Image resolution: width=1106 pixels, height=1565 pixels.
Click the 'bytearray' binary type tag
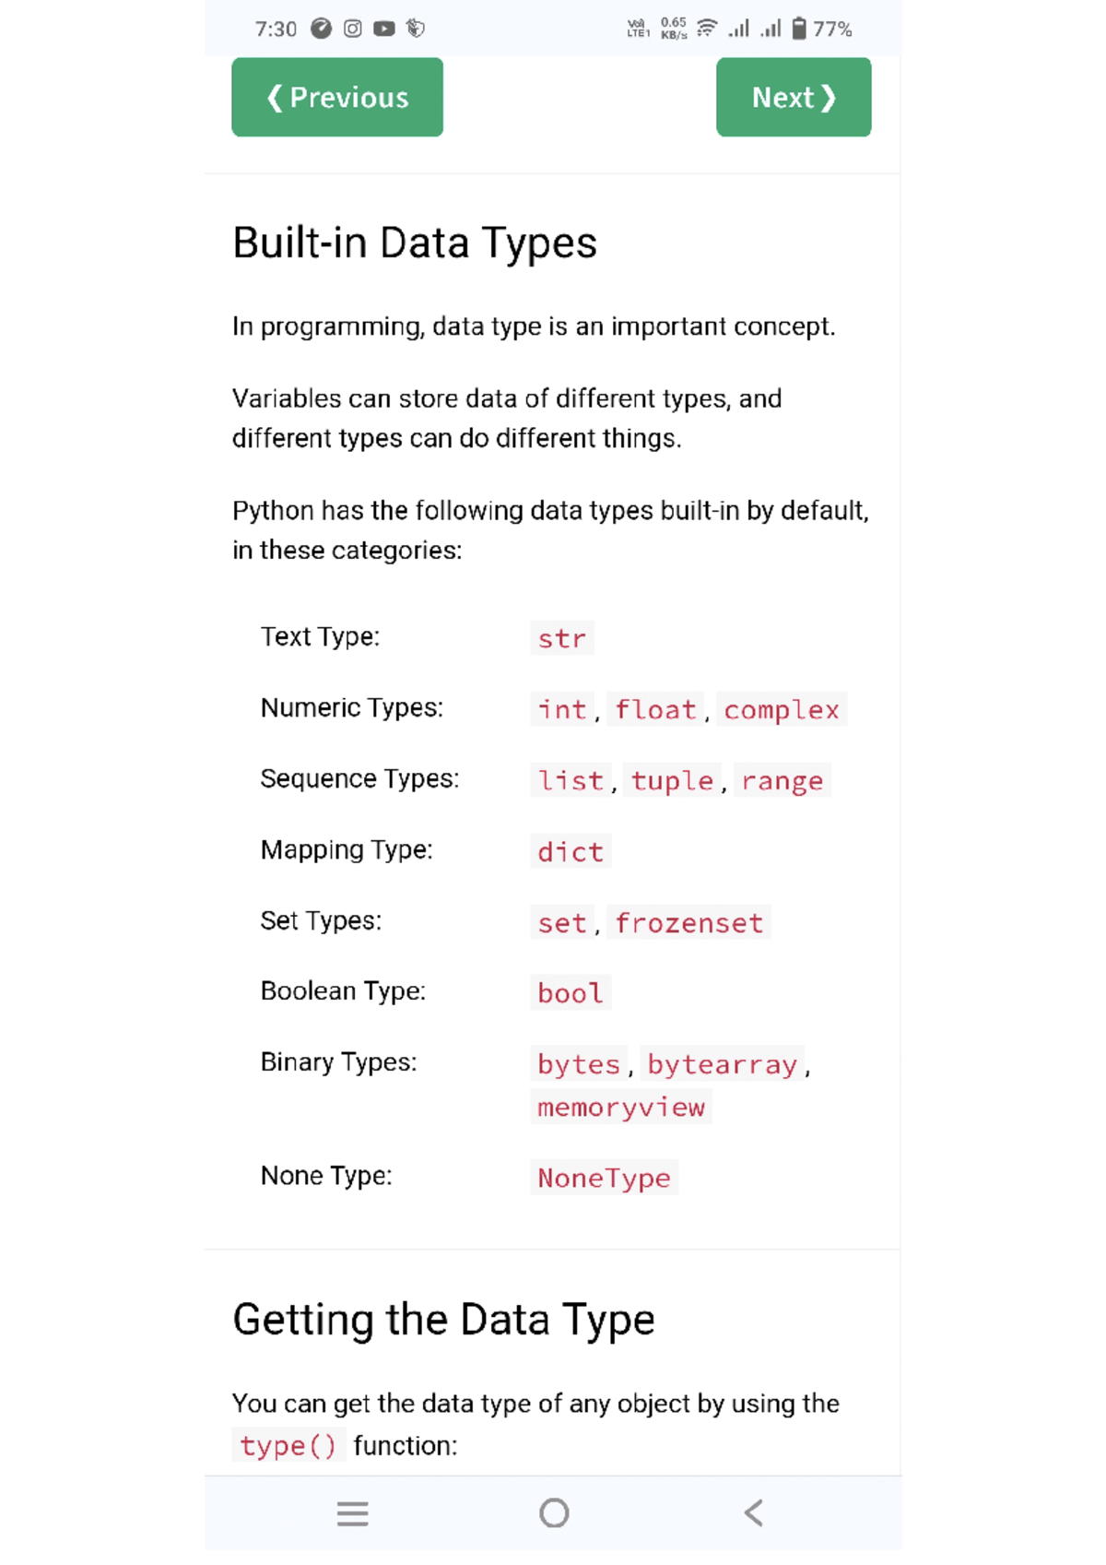pyautogui.click(x=722, y=1064)
